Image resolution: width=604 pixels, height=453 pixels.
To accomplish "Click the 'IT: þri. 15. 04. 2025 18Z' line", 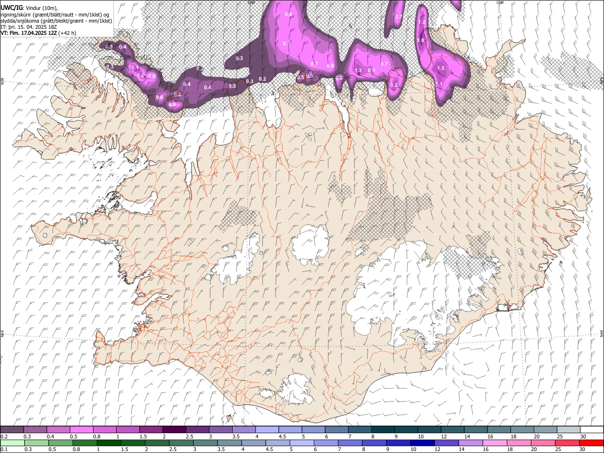I will (x=29, y=27).
